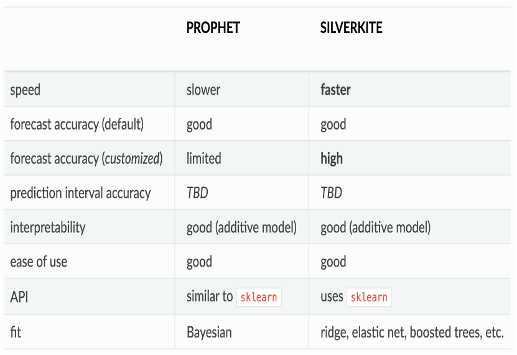This screenshot has width=517, height=355.
Task: Click the bold 'faster' cell
Action: (335, 90)
